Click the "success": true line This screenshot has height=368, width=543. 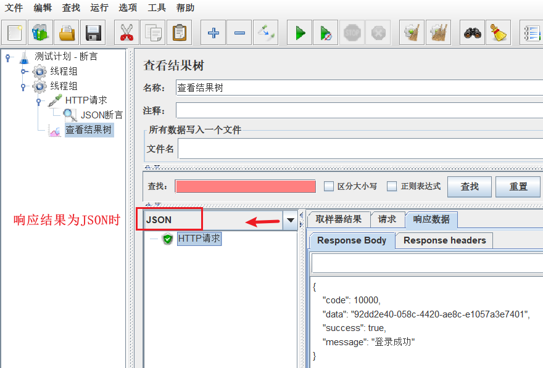tap(354, 328)
